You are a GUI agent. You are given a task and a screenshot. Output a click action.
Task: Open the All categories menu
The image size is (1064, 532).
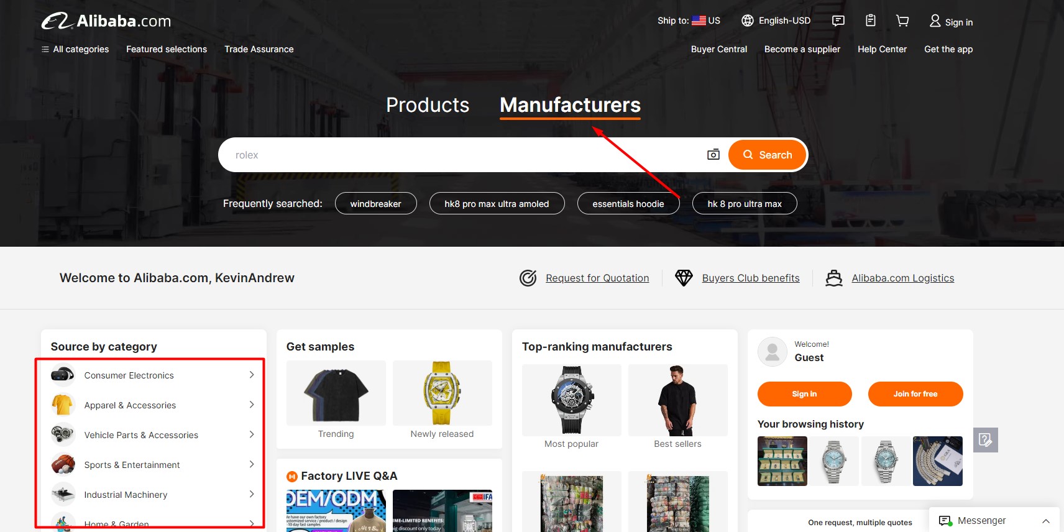point(75,49)
